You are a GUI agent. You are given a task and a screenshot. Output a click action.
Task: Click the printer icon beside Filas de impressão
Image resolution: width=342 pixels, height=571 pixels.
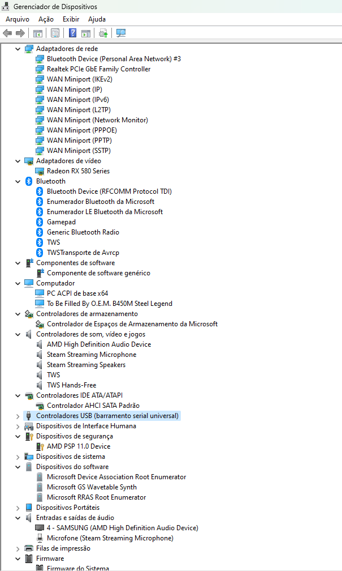point(29,548)
